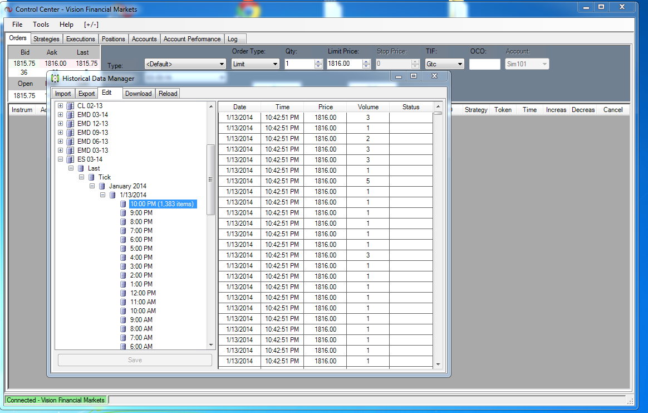Expand the EMD 03-14 tree node
Viewport: 648px width, 413px height.
[60, 115]
